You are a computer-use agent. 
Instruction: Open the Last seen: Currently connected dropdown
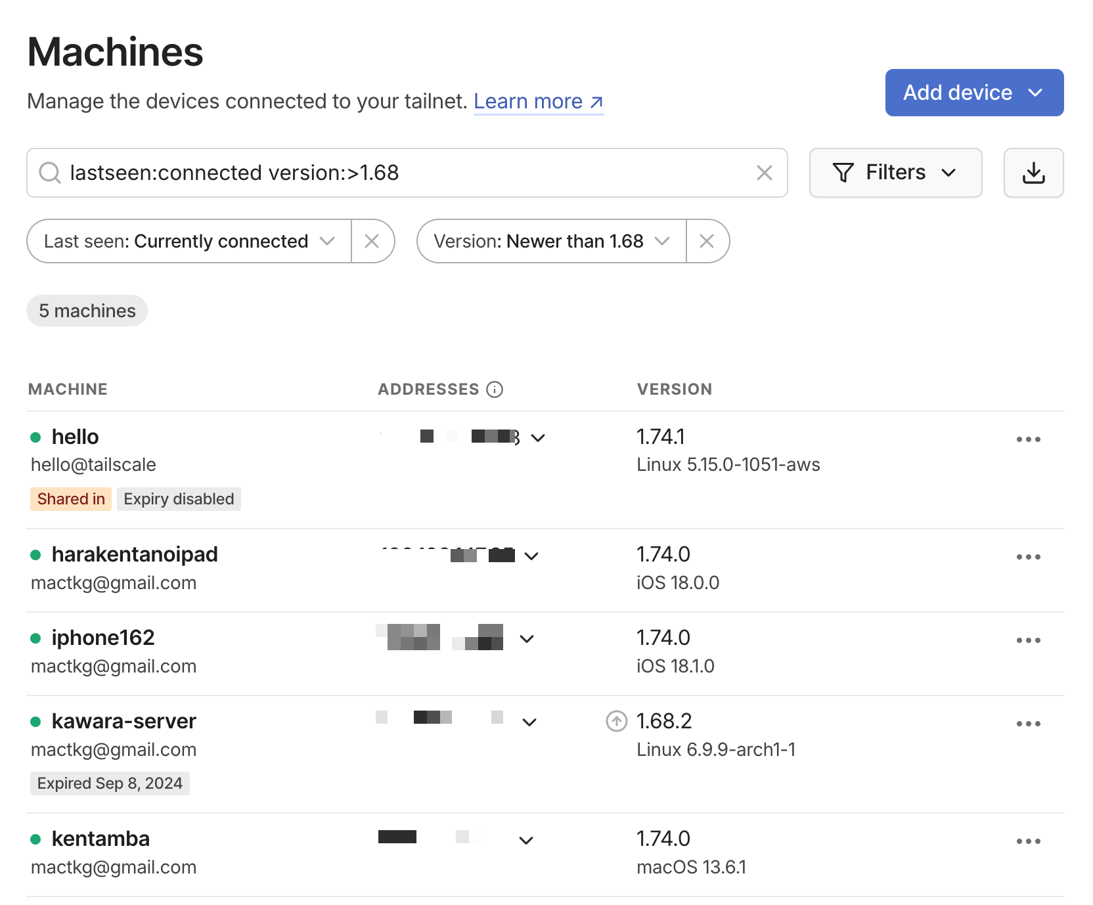[189, 242]
